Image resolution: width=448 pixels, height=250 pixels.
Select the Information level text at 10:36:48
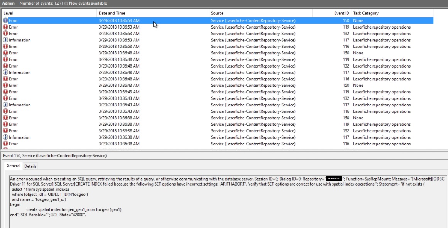pos(20,72)
